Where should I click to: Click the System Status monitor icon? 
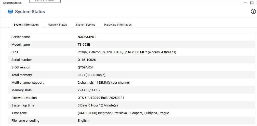[10, 12]
